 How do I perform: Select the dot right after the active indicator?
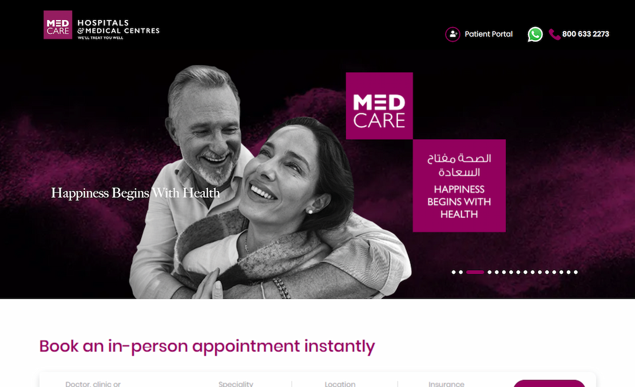pyautogui.click(x=490, y=272)
